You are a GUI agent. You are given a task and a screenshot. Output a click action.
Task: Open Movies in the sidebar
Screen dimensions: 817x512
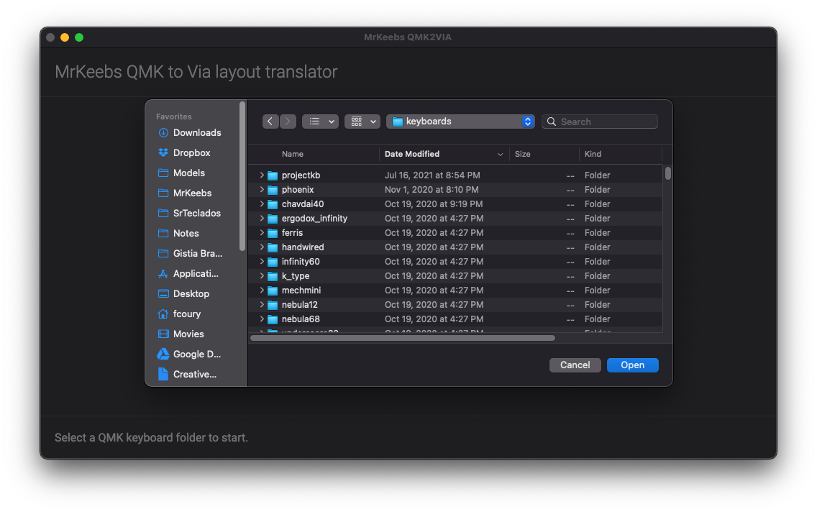181,334
